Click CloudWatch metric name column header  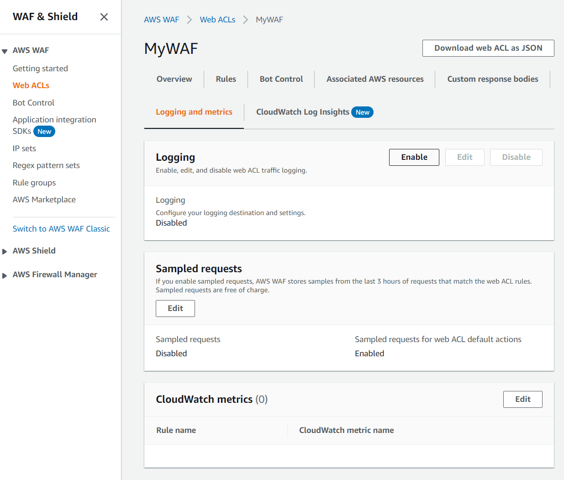(347, 430)
